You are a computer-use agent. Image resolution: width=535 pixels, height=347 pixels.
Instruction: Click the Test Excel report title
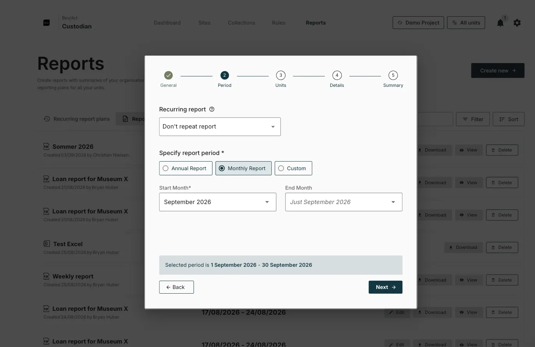coord(68,244)
